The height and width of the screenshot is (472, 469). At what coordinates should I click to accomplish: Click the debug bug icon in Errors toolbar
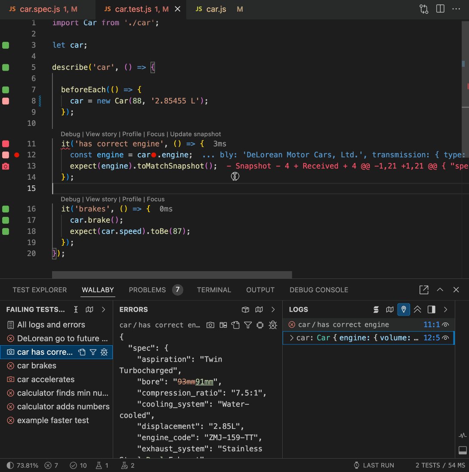click(273, 325)
